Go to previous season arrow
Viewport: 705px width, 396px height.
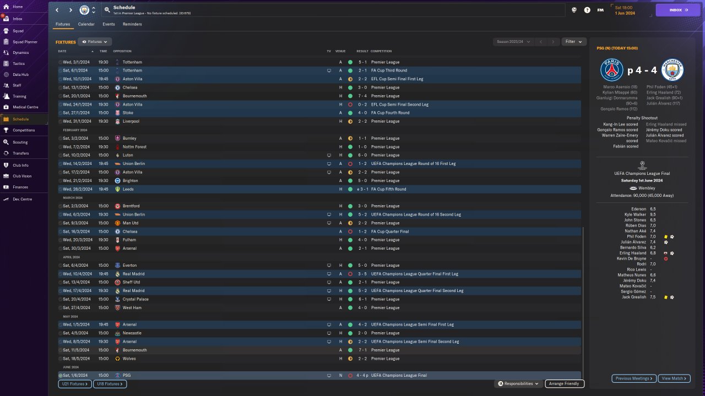(x=541, y=42)
